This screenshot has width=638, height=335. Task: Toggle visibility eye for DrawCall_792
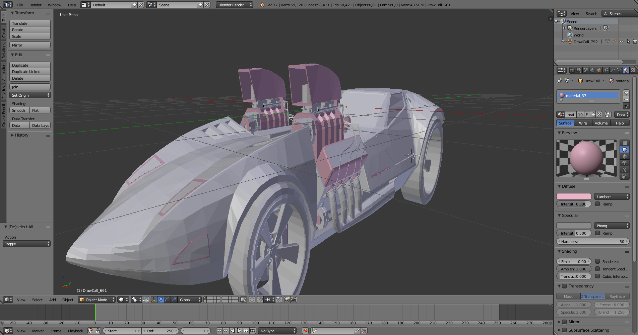click(x=622, y=42)
